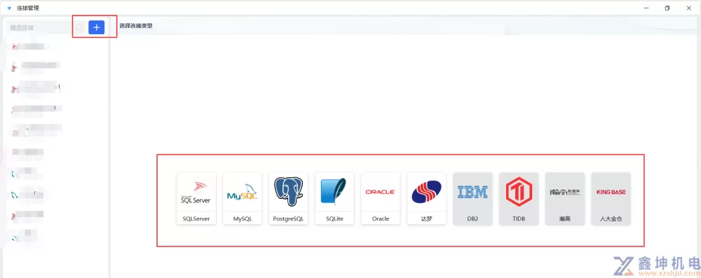
Task: Focus the connection search field
Action: pos(40,27)
